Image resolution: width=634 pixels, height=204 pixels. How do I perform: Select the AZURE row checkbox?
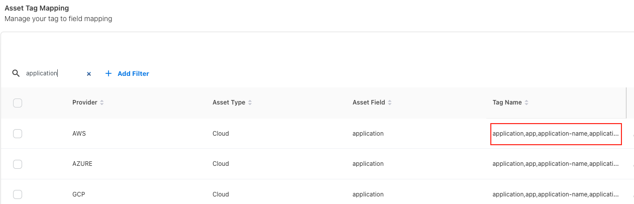[18, 164]
